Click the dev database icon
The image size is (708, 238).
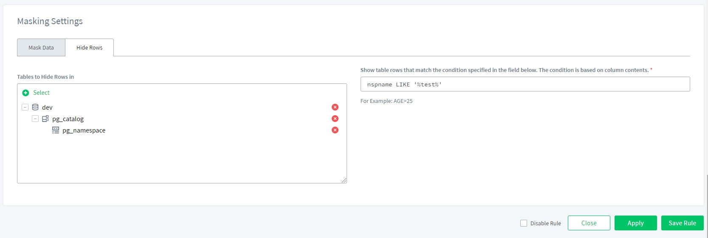point(35,107)
